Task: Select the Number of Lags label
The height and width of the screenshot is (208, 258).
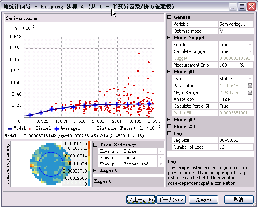Action: 189,147
